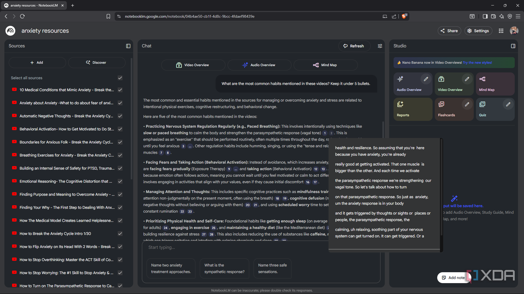Toggle Select all sources checkbox

pos(120,78)
